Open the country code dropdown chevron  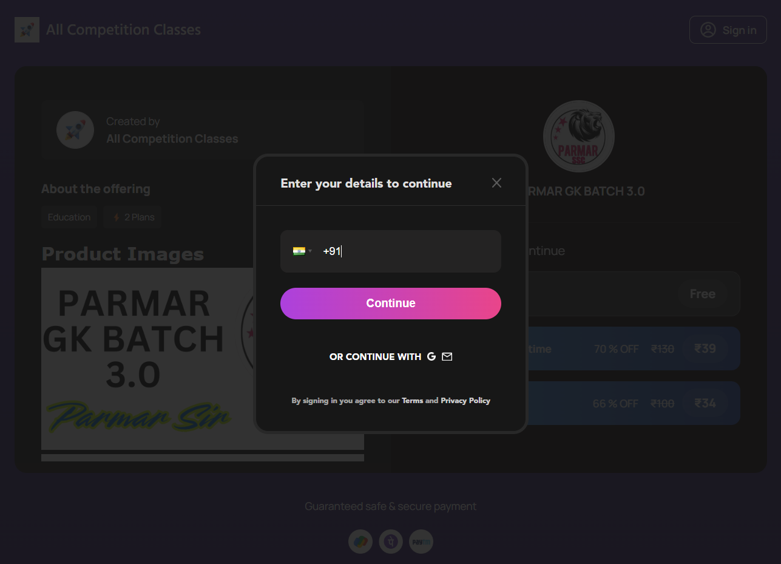310,251
